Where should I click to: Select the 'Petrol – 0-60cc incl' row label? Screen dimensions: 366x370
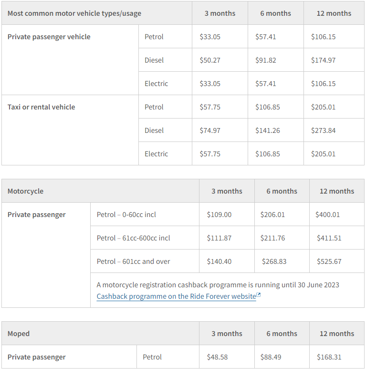click(x=126, y=215)
